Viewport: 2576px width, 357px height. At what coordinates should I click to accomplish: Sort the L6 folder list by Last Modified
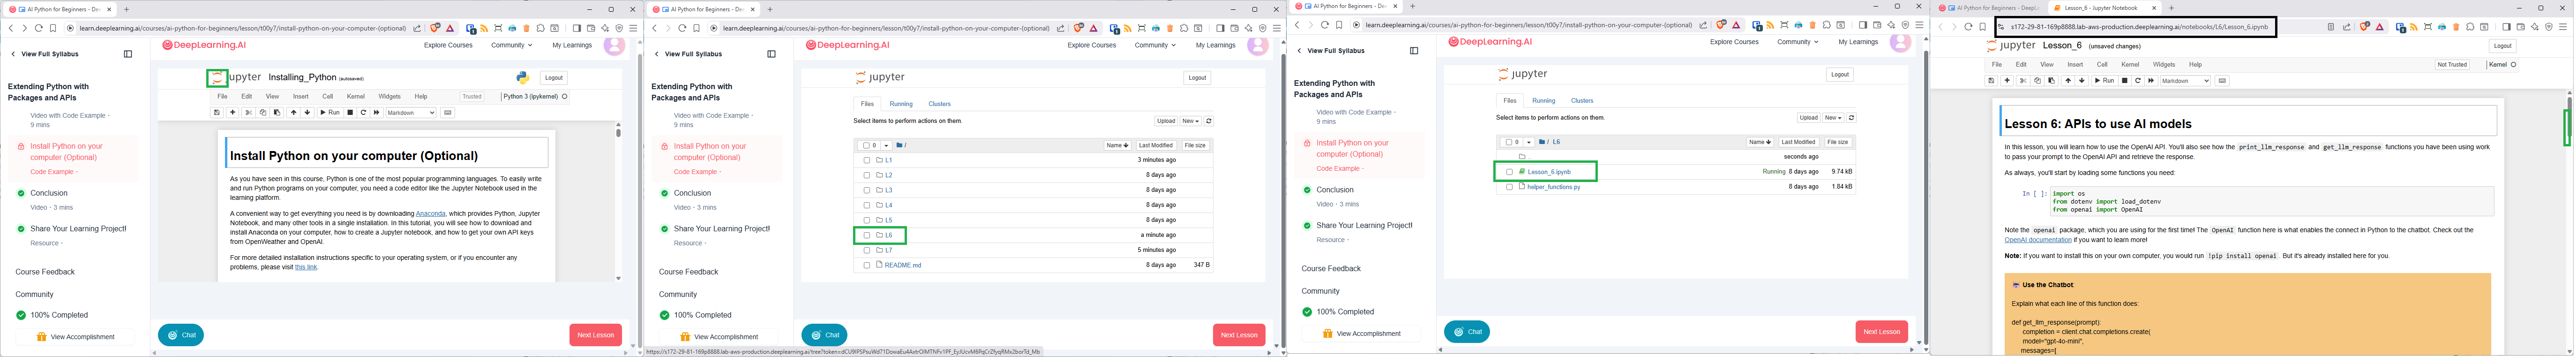point(1798,143)
